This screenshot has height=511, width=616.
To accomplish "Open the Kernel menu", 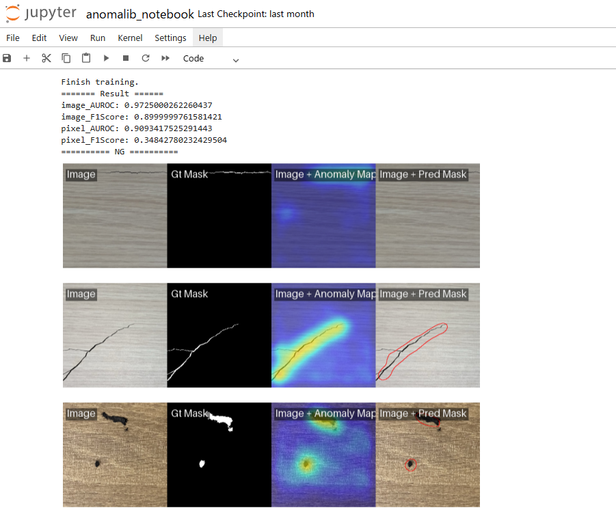I will (130, 38).
